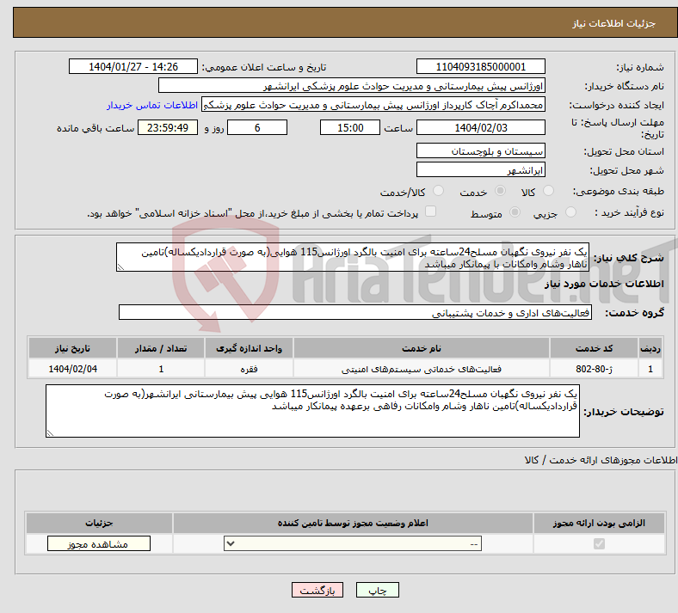
Task: Click the چاپ print button
Action: click(378, 590)
